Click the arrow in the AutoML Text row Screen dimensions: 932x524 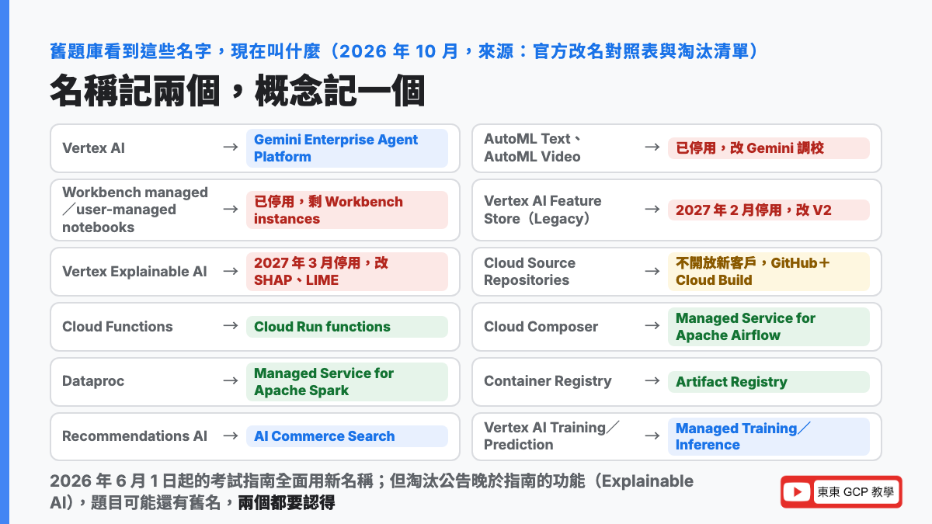[x=652, y=147]
